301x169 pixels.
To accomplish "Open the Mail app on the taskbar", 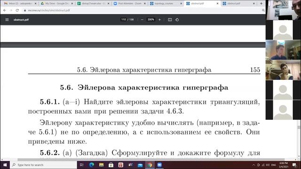I will coord(140,165).
